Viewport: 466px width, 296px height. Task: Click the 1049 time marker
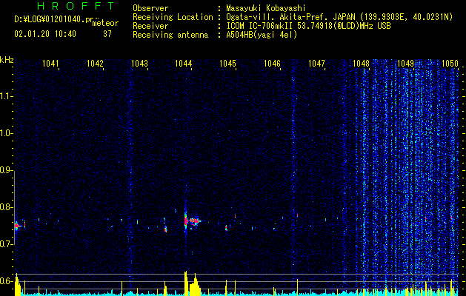point(405,63)
